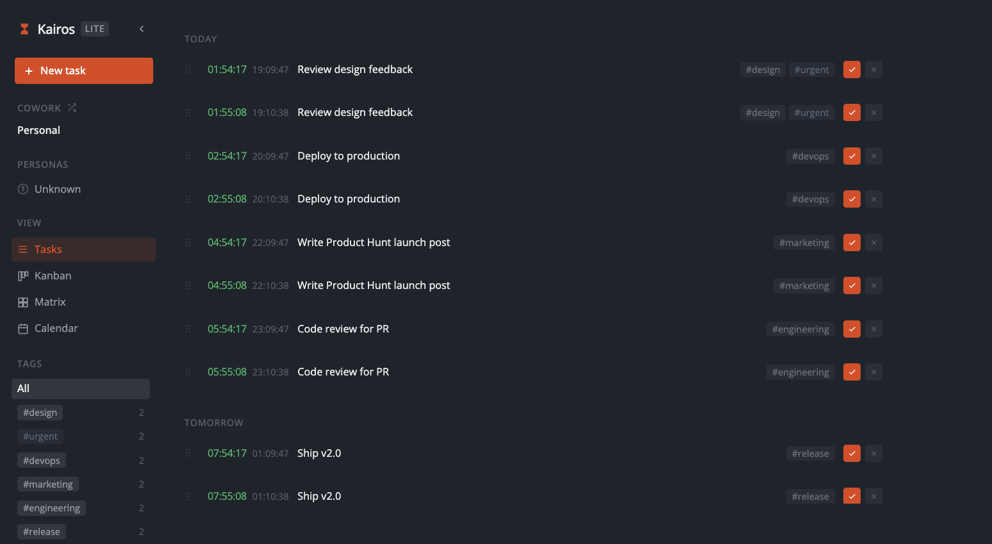Select the Unknown persona
Screen dimensions: 992x544
(x=58, y=189)
